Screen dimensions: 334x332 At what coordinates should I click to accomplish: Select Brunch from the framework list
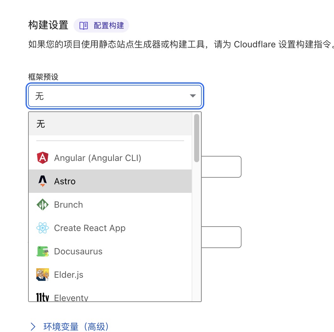(x=68, y=205)
